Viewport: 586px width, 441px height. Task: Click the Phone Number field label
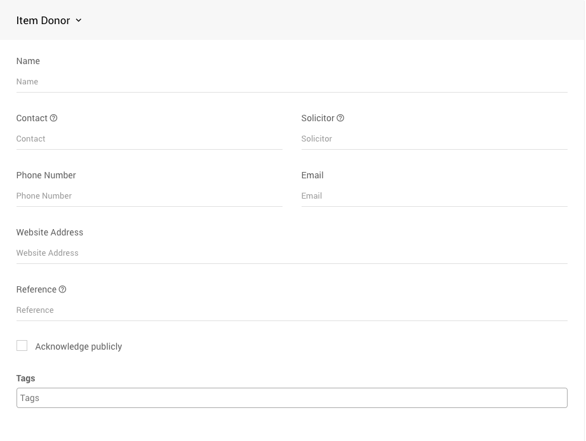click(46, 175)
